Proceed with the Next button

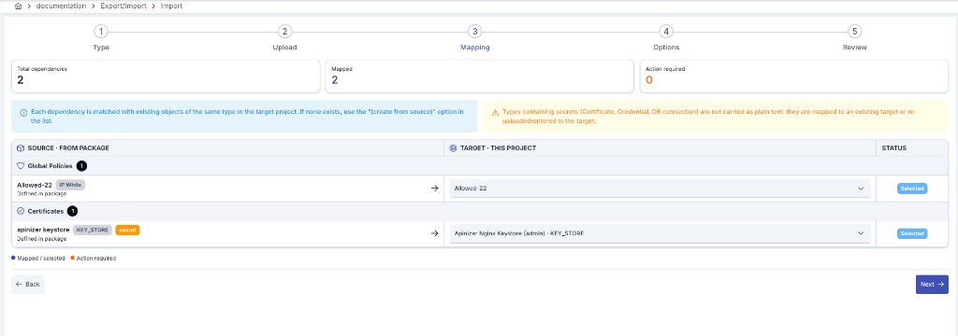[932, 284]
